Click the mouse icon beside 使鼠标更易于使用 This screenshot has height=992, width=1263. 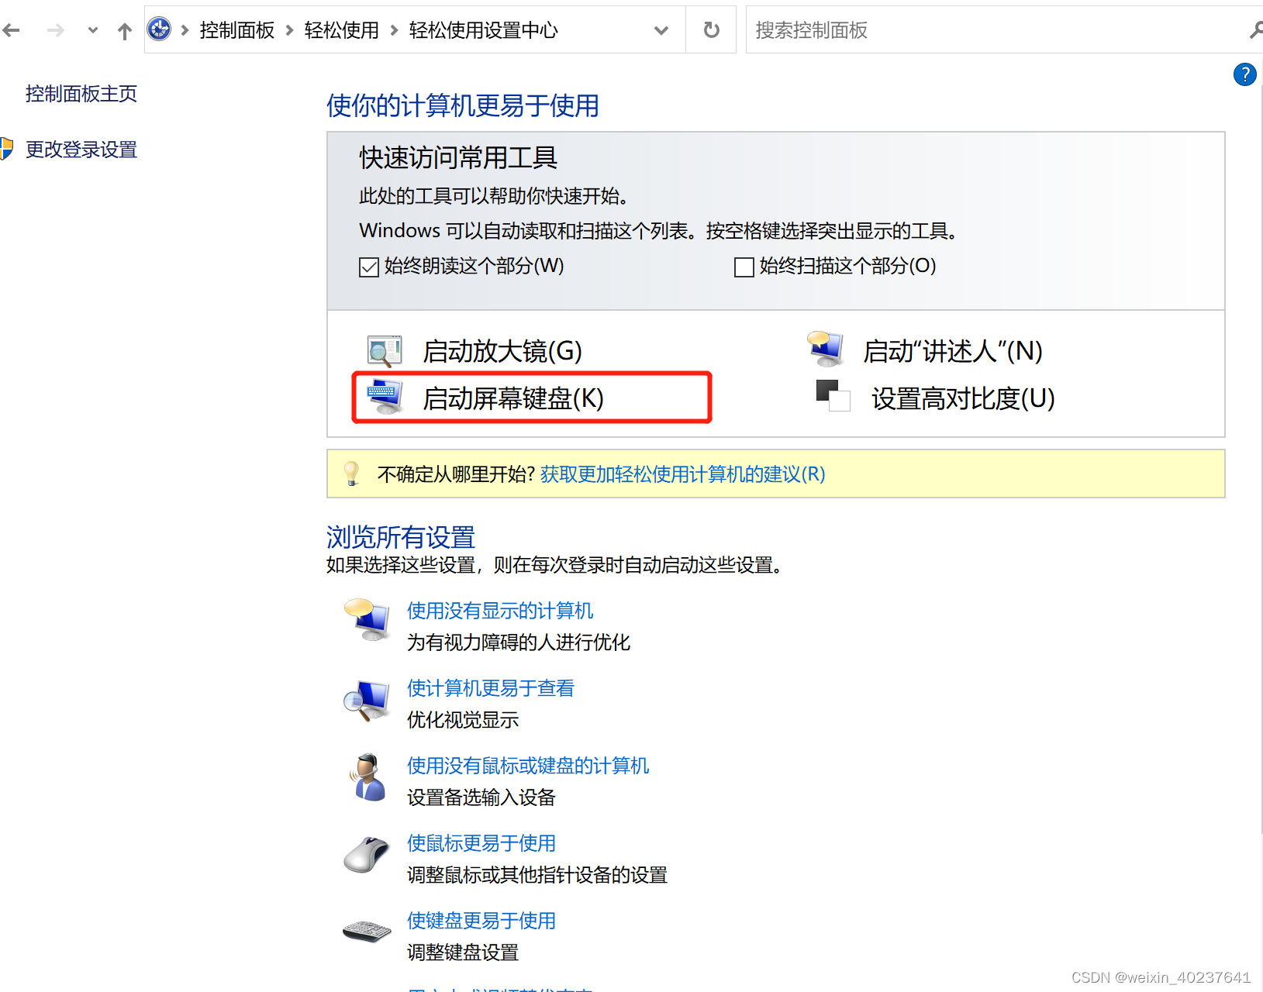click(368, 855)
